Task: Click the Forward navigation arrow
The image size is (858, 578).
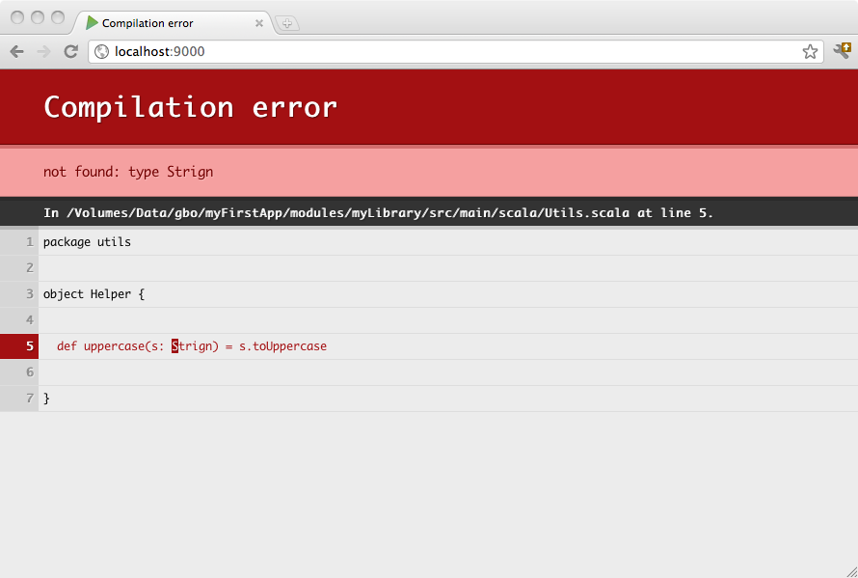Action: click(x=43, y=52)
